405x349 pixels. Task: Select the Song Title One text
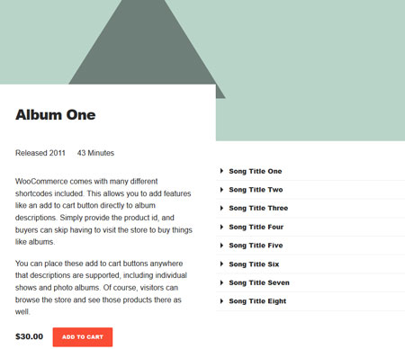coord(256,171)
